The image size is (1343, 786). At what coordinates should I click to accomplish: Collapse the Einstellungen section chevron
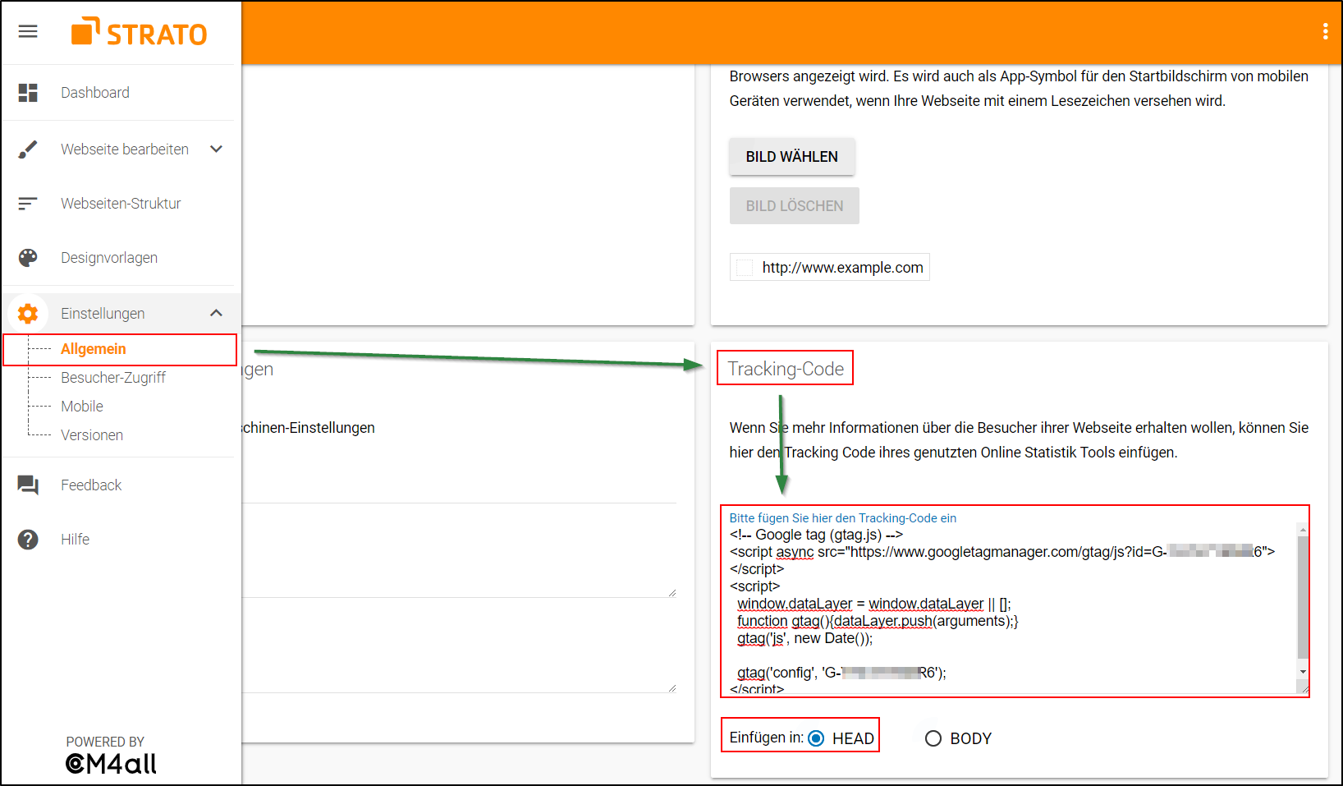(x=216, y=313)
